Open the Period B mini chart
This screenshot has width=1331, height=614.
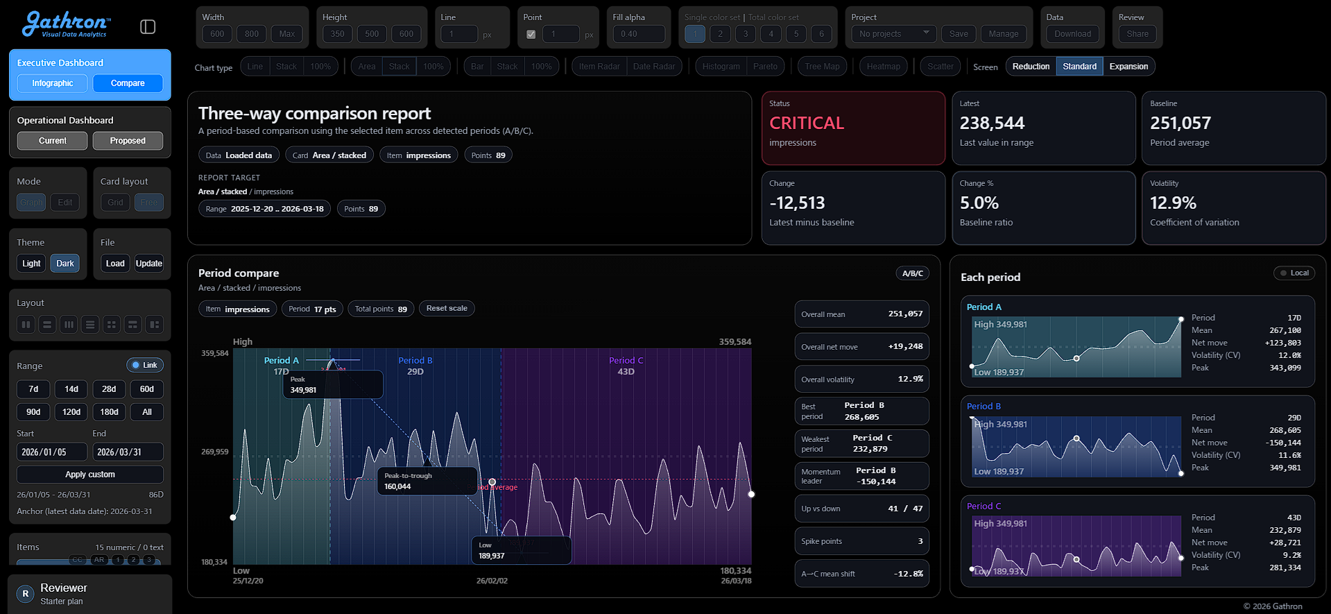[x=1076, y=446]
